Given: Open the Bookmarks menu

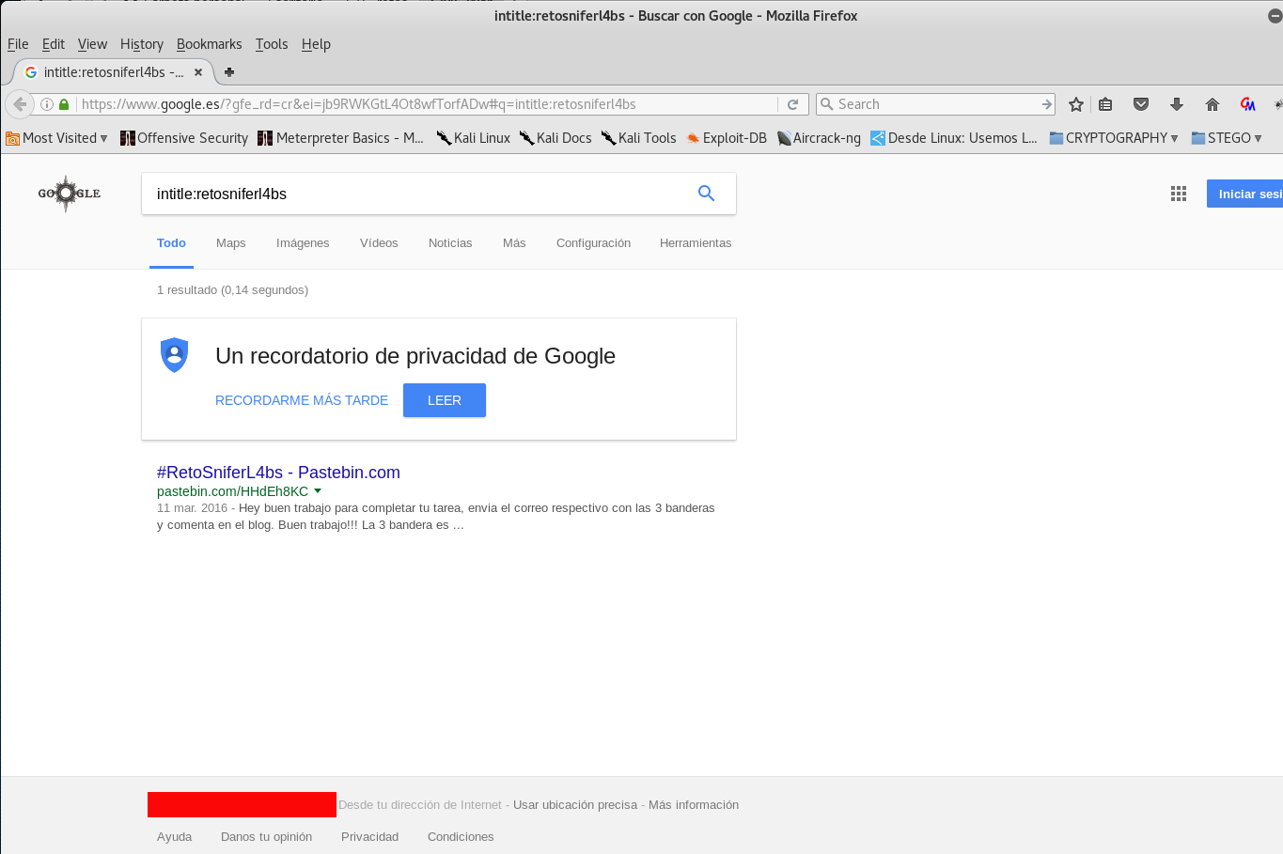Looking at the screenshot, I should 209,44.
